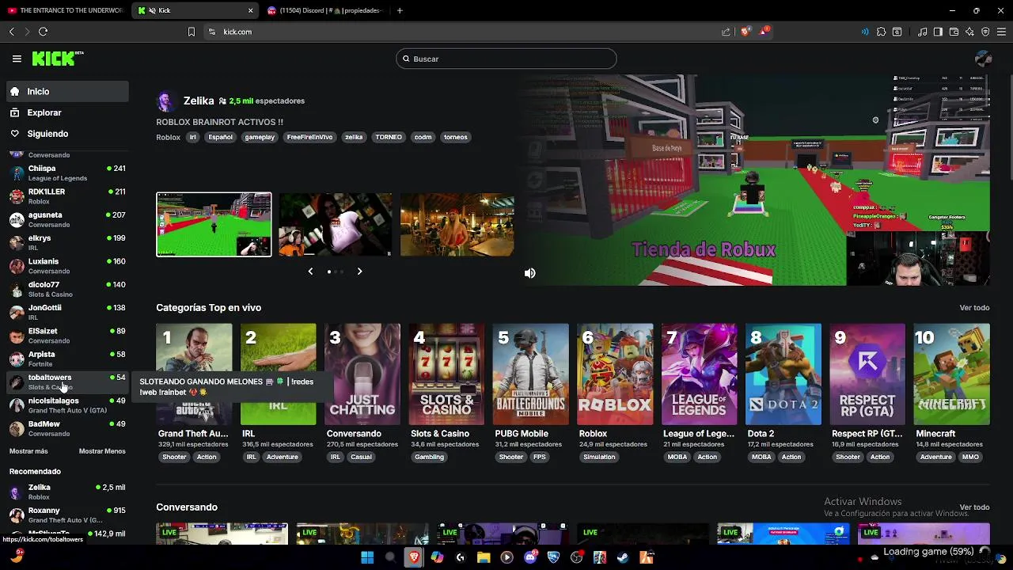
Task: Click the share icon in the address bar
Action: [726, 32]
